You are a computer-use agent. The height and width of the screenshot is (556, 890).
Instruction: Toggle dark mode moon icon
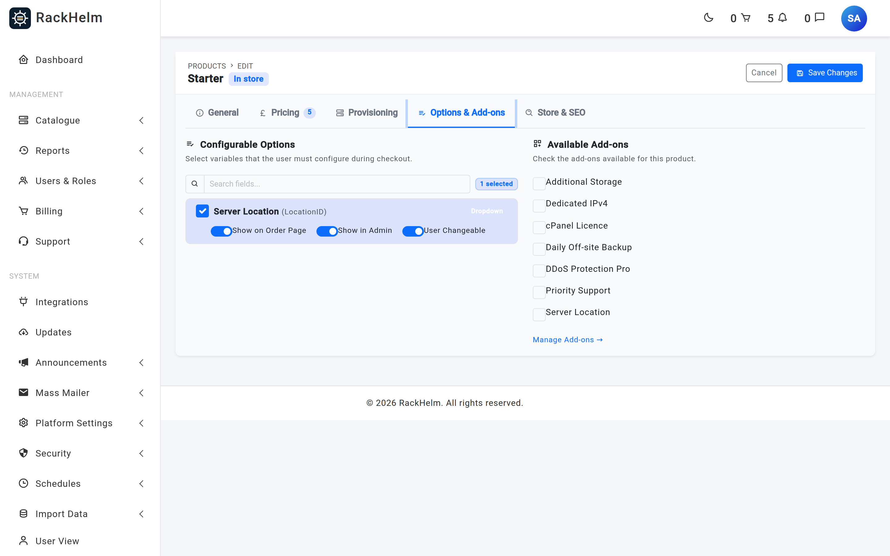coord(708,18)
